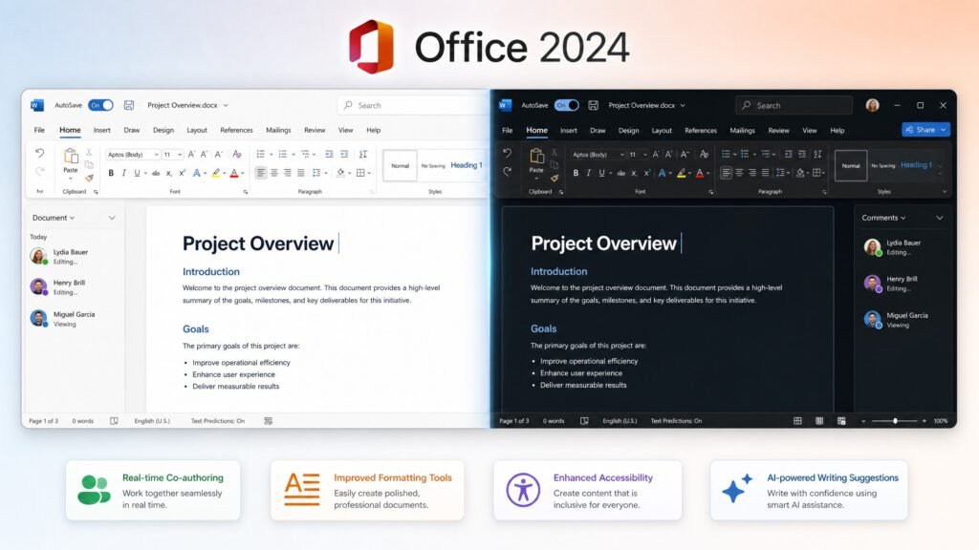Click the Save icon in the dark window
The height and width of the screenshot is (550, 979).
(593, 105)
